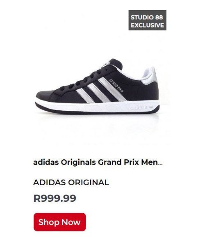The image size is (214, 247).
Task: Click the words adidas Originals in the title
Action: (64, 162)
